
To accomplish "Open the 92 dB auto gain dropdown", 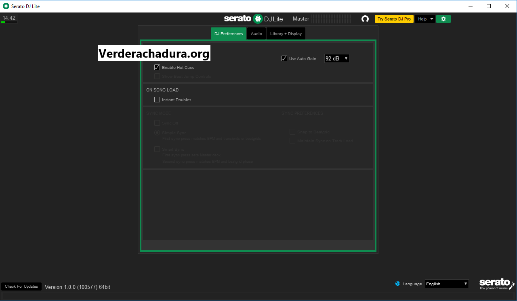I will 337,58.
